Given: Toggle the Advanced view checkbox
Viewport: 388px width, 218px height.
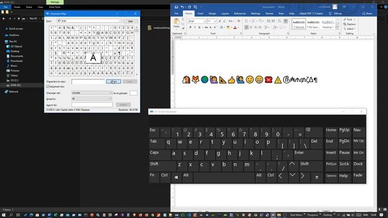Looking at the screenshot, I should pyautogui.click(x=48, y=87).
